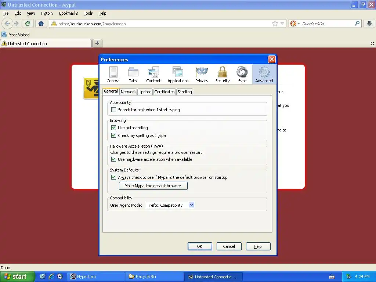Open the address bar history dropdown arrow

[x=282, y=23]
